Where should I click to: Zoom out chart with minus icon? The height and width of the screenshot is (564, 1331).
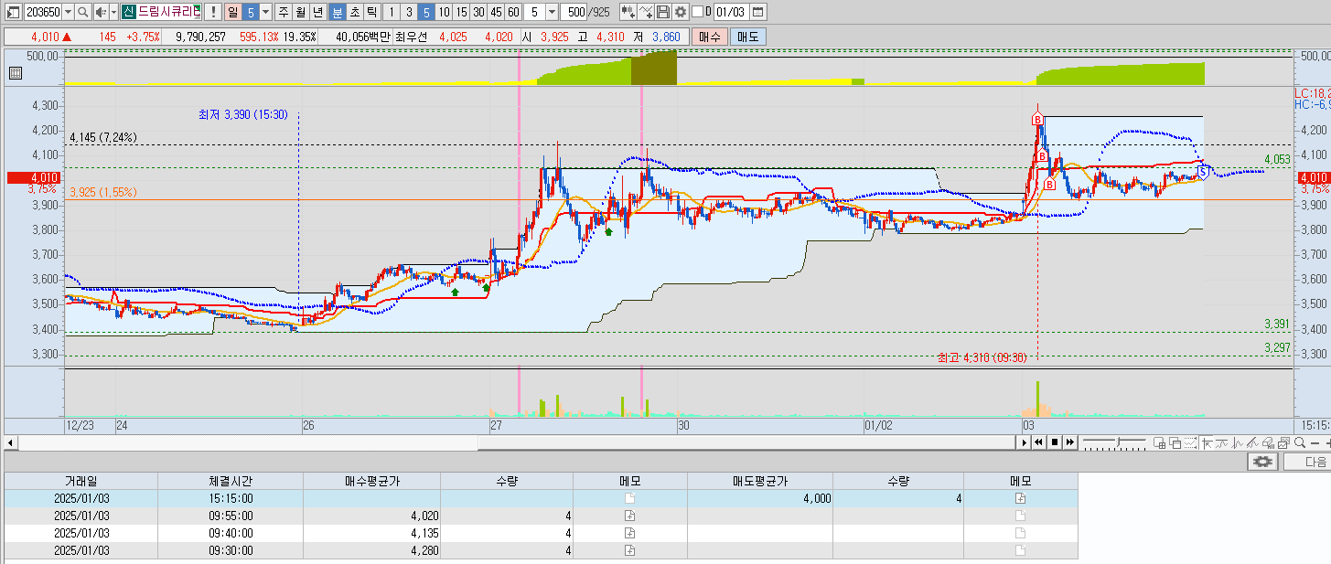click(x=1315, y=443)
